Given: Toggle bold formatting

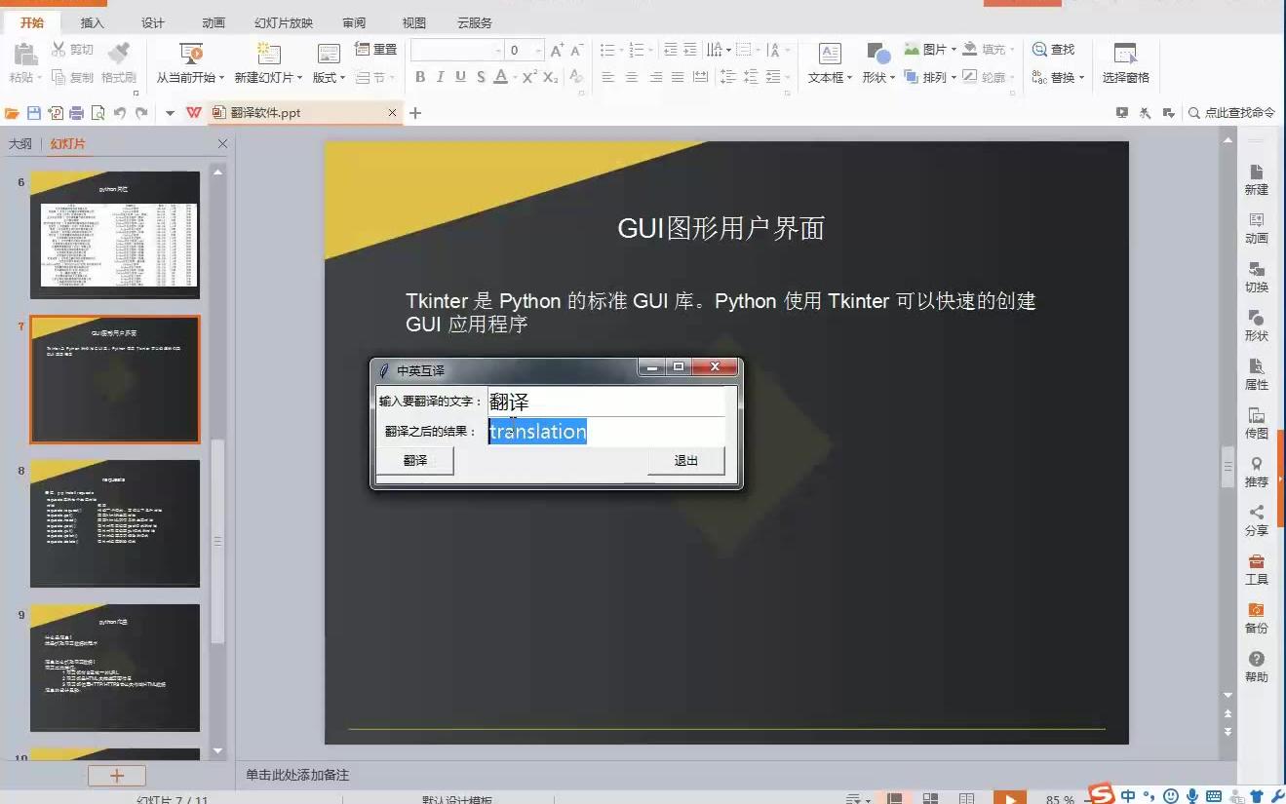Looking at the screenshot, I should coord(419,76).
